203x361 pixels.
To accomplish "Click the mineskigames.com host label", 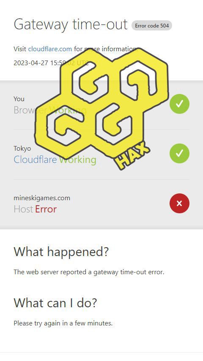I will coord(42,198).
